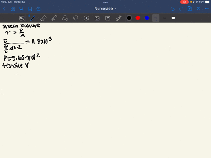Add a new page
The height and width of the screenshot is (158, 211).
[189, 9]
